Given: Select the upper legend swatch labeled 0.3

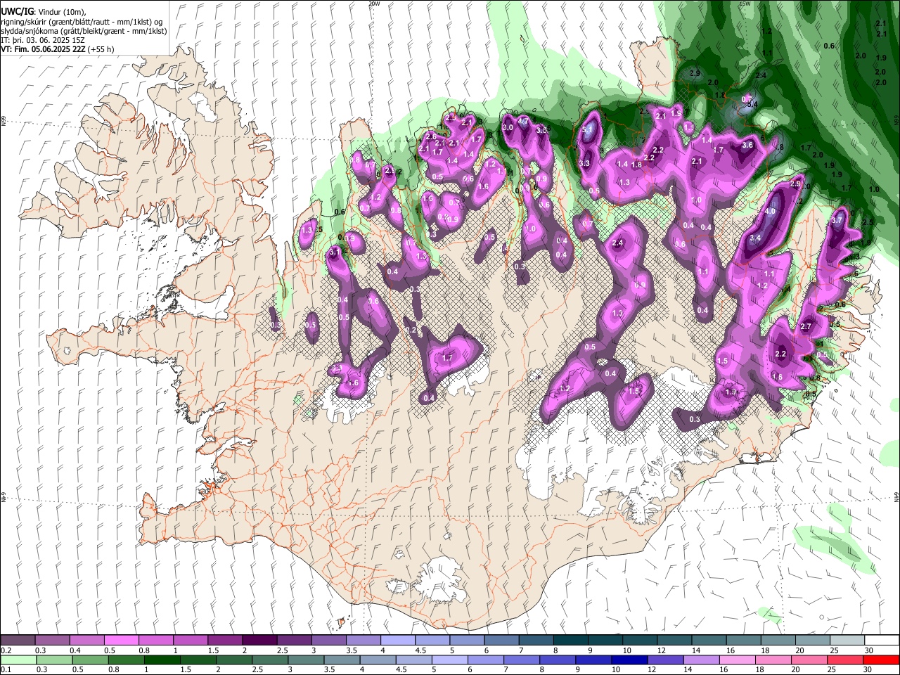Looking at the screenshot, I should 52,640.
